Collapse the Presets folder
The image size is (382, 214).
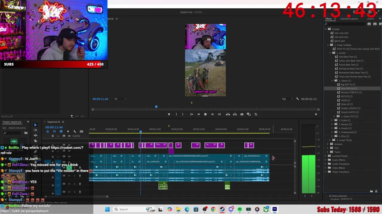pos(326,29)
